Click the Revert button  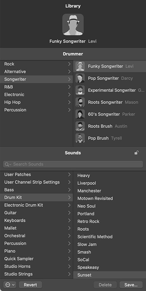pyautogui.click(x=31, y=285)
